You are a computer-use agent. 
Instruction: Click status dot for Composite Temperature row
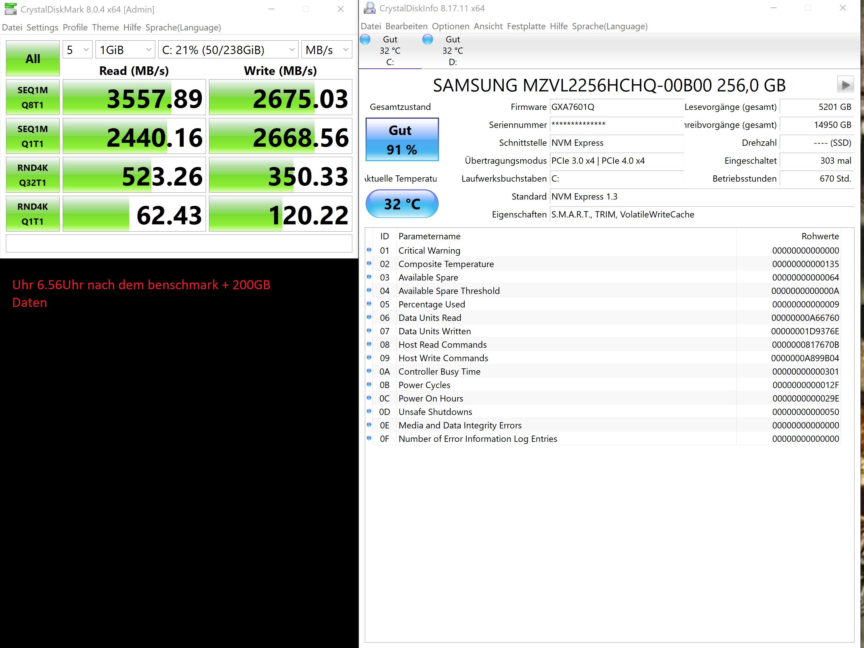pyautogui.click(x=369, y=264)
